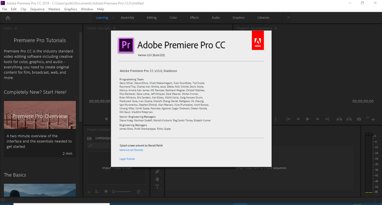The width and height of the screenshot is (382, 205).
Task: Select the Learning workspace tab
Action: click(x=102, y=18)
